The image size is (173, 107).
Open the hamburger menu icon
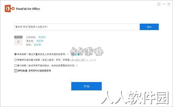(x=159, y=4)
